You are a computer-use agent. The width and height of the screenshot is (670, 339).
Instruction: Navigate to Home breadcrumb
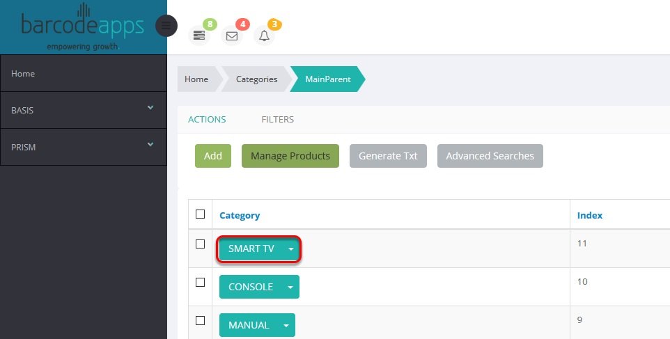pos(196,79)
